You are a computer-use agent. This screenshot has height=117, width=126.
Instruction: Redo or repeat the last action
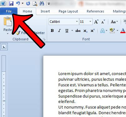(x=28, y=3)
